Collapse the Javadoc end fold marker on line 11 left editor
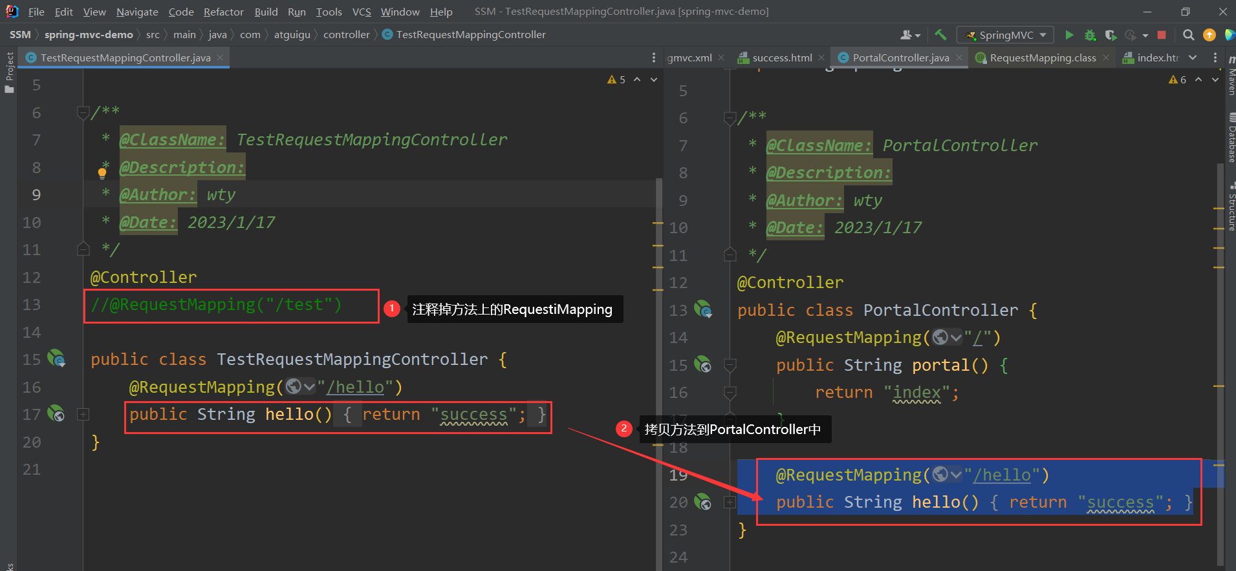Image resolution: width=1236 pixels, height=571 pixels. [x=83, y=249]
